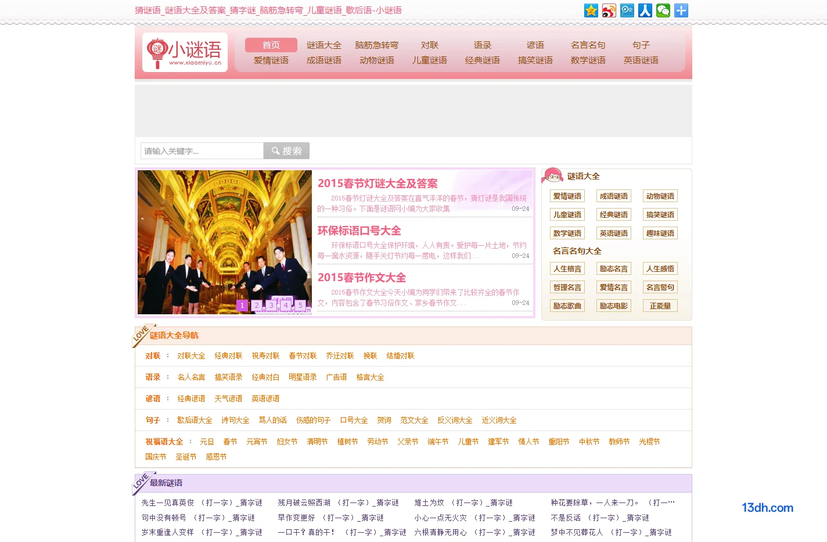Open 歇后语大全 link

tap(195, 421)
